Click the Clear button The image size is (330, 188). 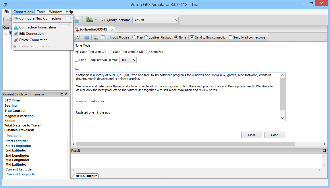coord(252,135)
